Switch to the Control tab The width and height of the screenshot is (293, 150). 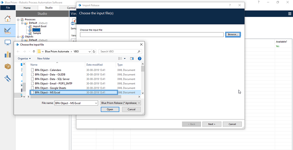[x=71, y=8]
